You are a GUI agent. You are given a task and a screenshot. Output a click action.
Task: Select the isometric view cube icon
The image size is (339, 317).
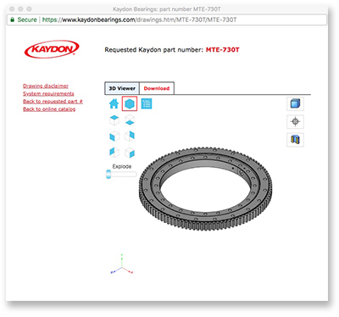point(130,103)
